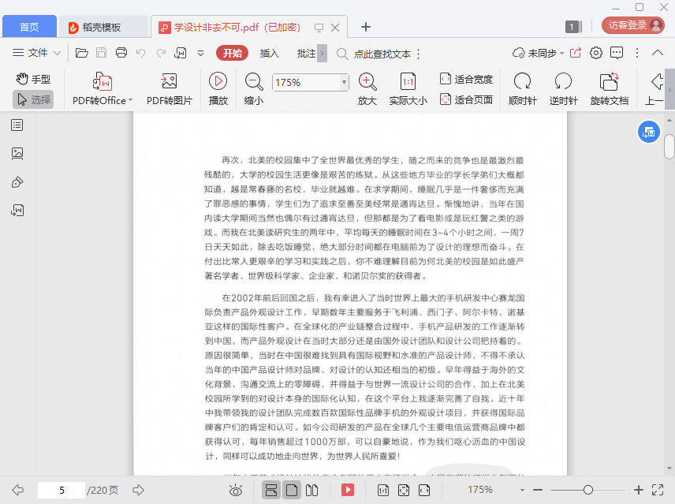Click status bar fit page icon

pyautogui.click(x=404, y=490)
